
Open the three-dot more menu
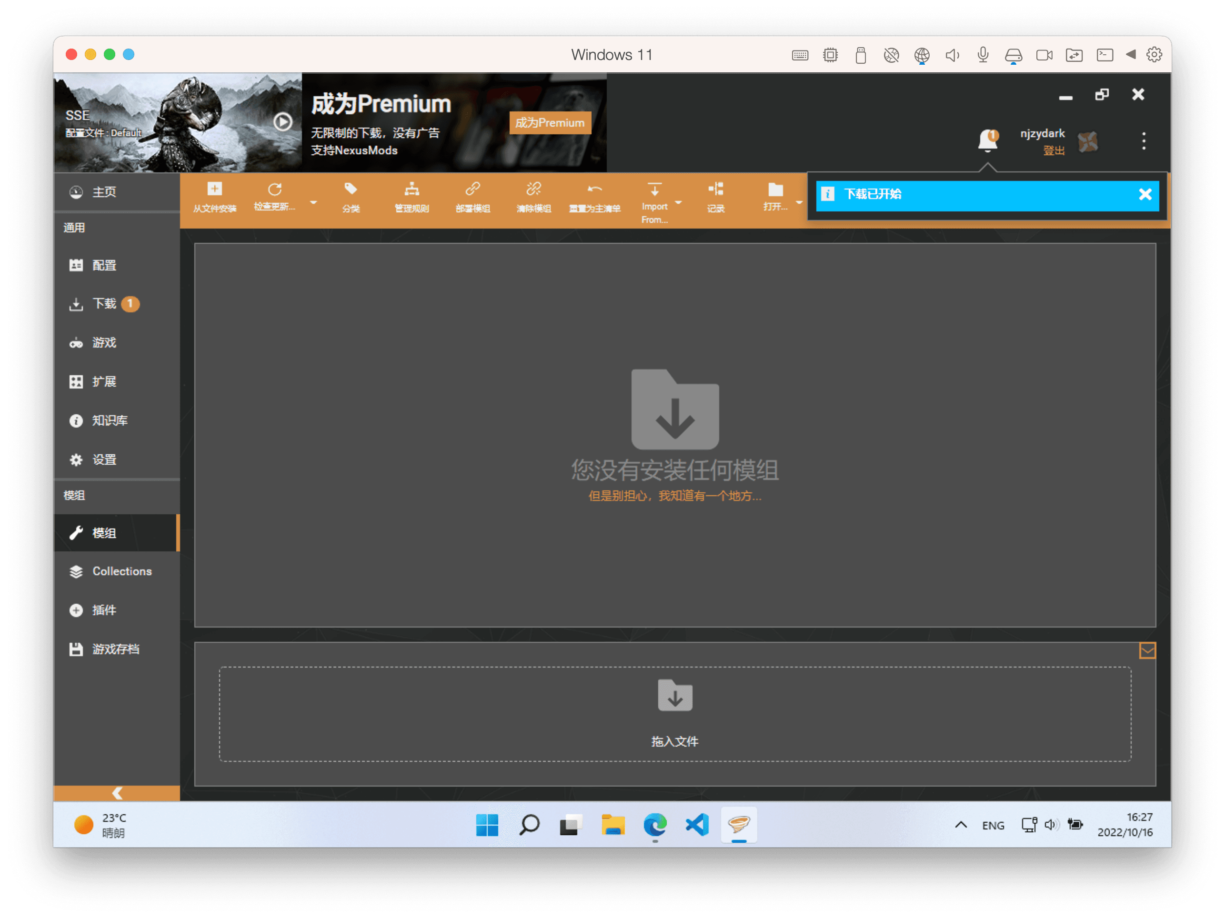(1144, 141)
